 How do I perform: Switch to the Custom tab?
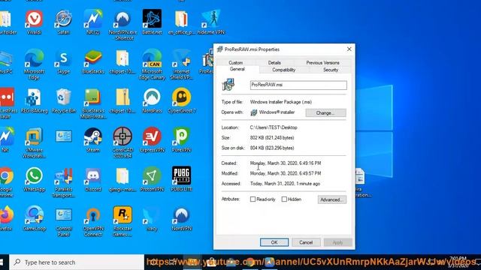click(x=235, y=62)
